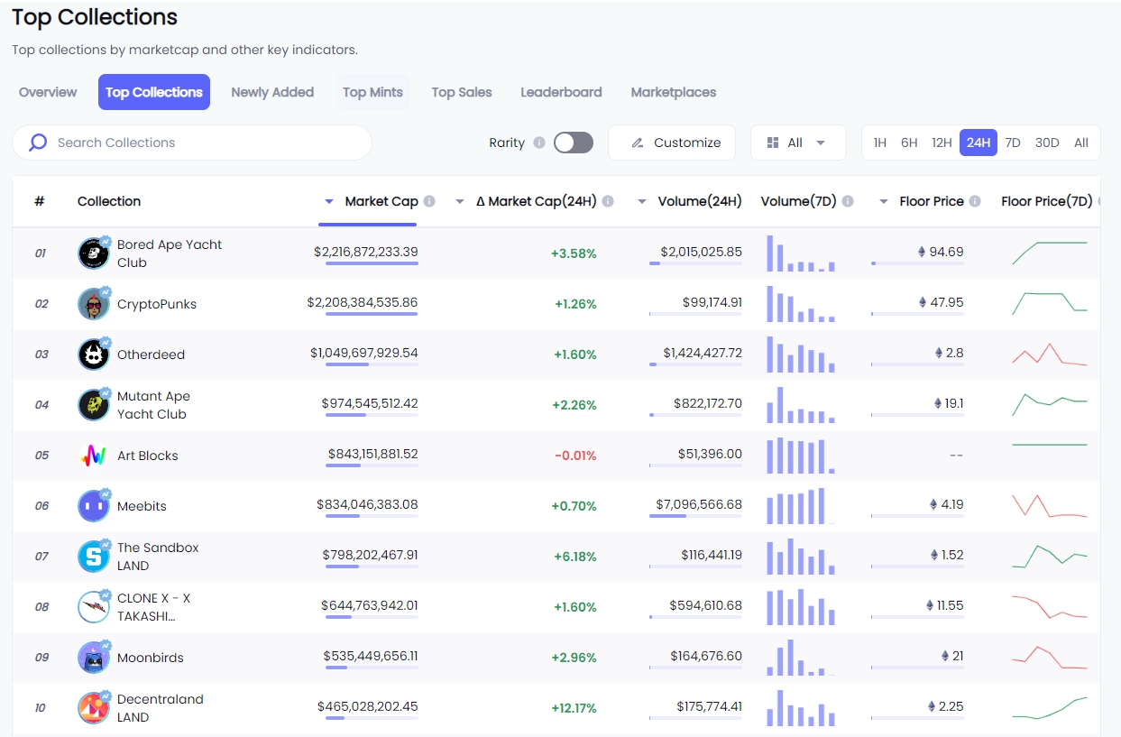1121x737 pixels.
Task: Open the Top Sales tab
Action: [462, 92]
